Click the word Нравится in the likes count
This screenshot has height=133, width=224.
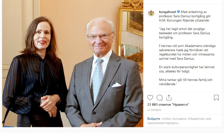(x=181, y=105)
